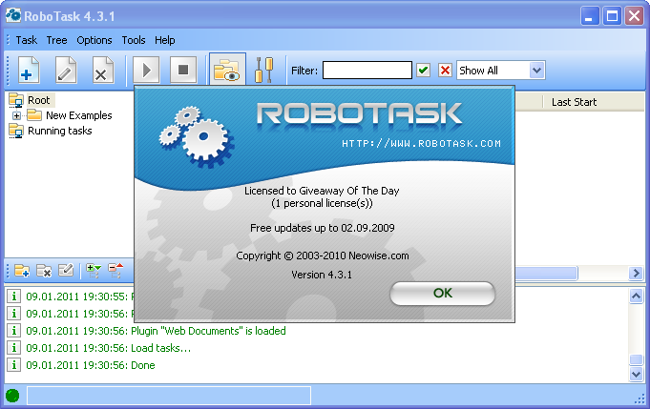
Task: Select the "Web Documents" plugin loaded log line
Action: pos(156,331)
